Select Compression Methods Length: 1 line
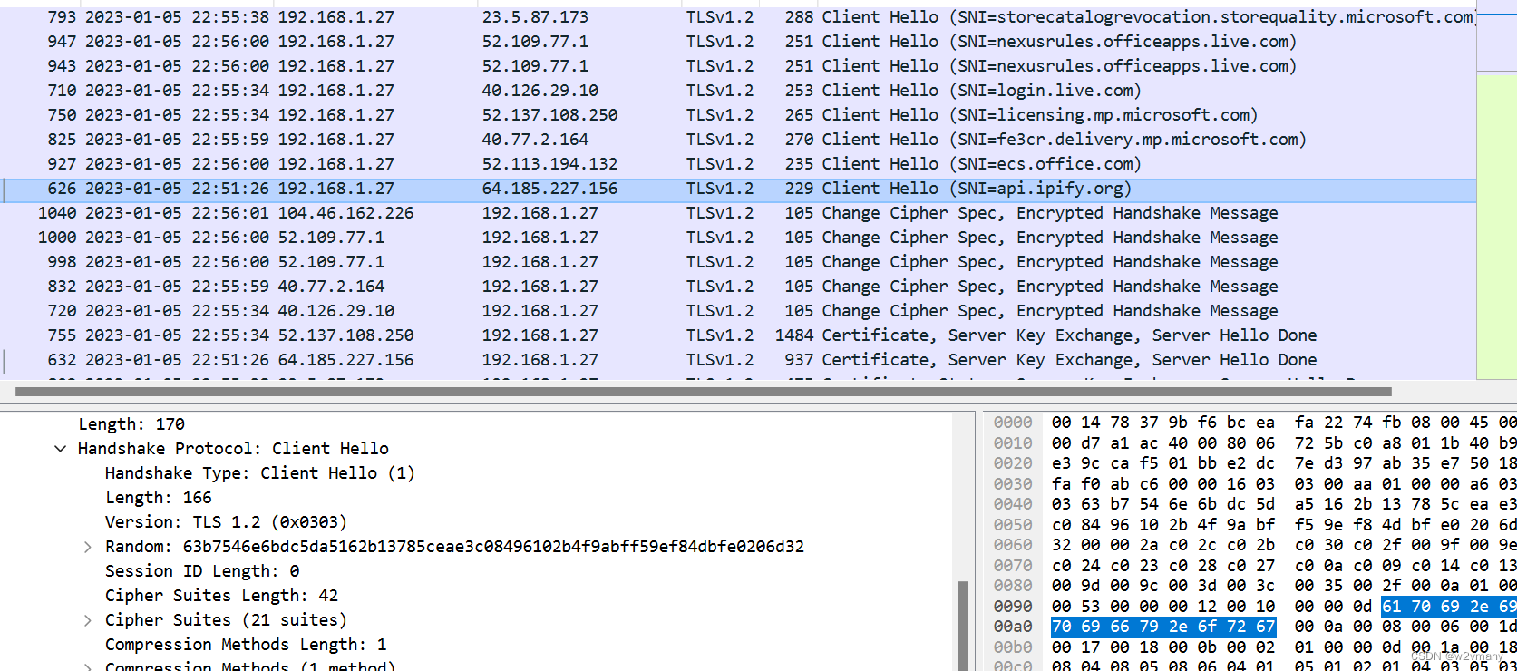The image size is (1517, 671). click(246, 645)
